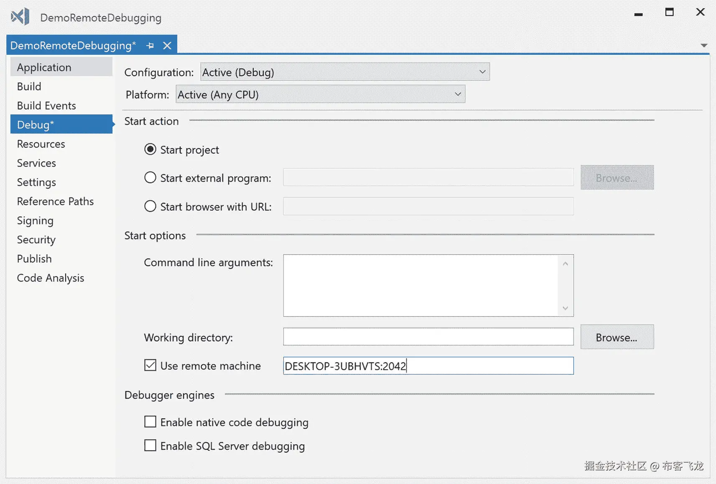Click the disabled Browse button for external program
Image resolution: width=716 pixels, height=484 pixels.
617,177
